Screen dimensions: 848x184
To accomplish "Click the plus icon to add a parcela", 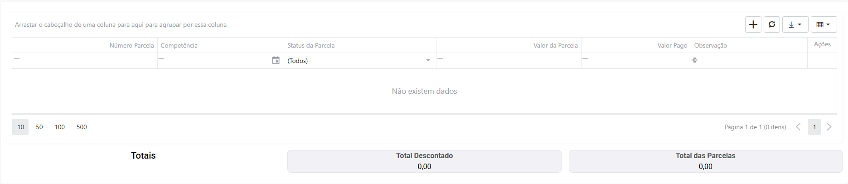I will click(753, 24).
